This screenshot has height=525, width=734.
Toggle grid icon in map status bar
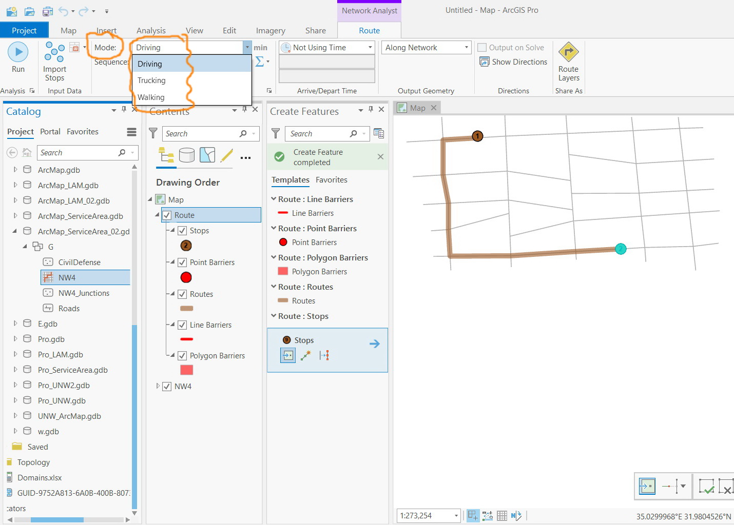tap(502, 516)
